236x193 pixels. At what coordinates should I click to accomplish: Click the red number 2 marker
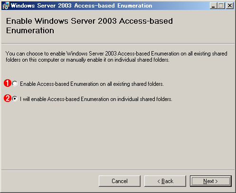7,98
